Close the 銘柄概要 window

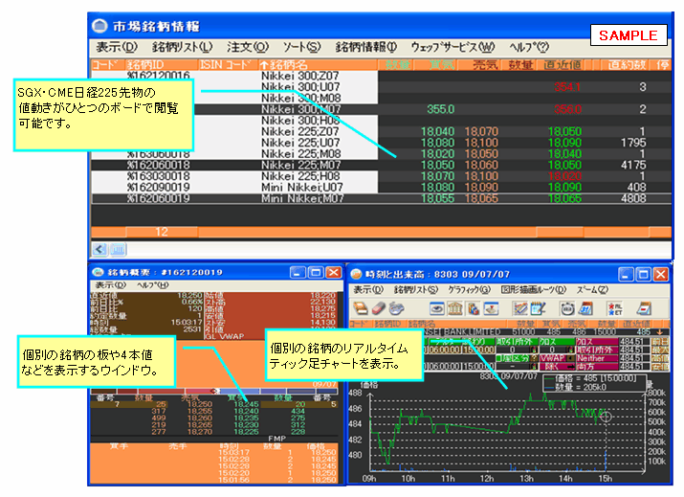click(334, 273)
